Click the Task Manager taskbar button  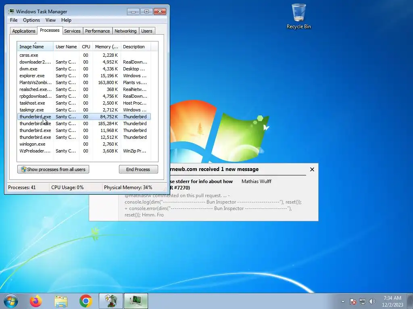136,301
